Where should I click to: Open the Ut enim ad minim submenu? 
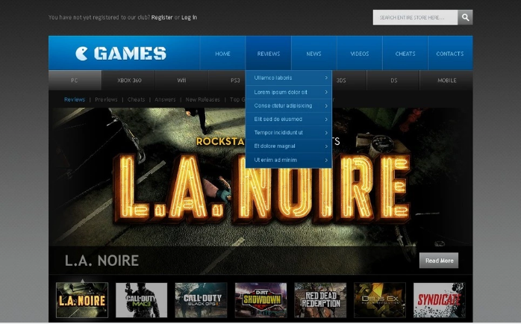click(x=288, y=160)
